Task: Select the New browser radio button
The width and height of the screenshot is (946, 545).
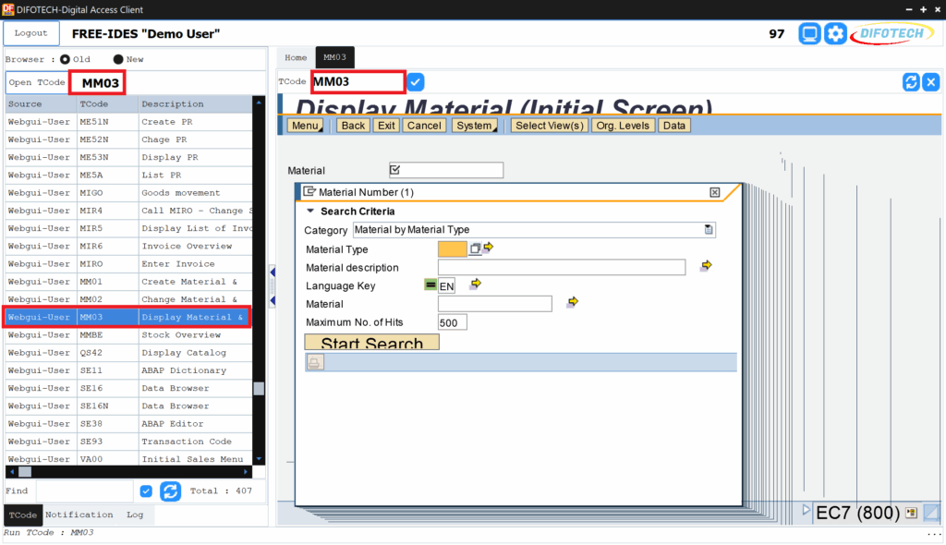Action: point(118,59)
